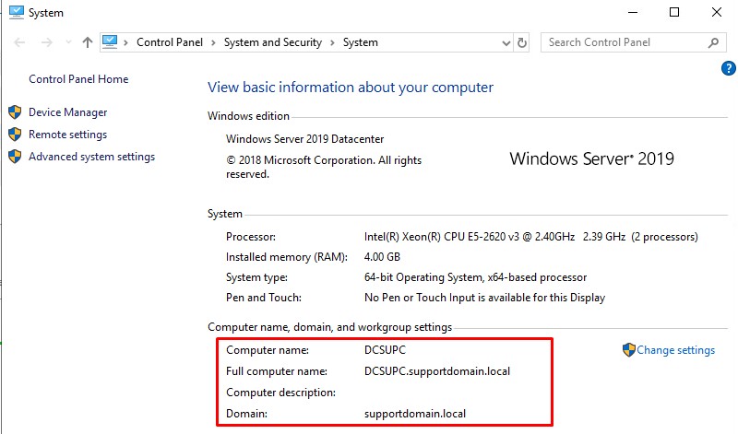738x434 pixels.
Task: Go up one level with the up arrow
Action: click(87, 42)
